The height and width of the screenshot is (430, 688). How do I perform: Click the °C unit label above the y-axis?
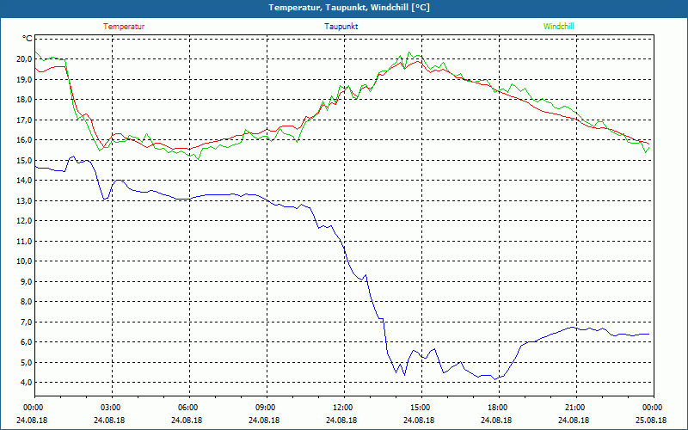pyautogui.click(x=28, y=39)
